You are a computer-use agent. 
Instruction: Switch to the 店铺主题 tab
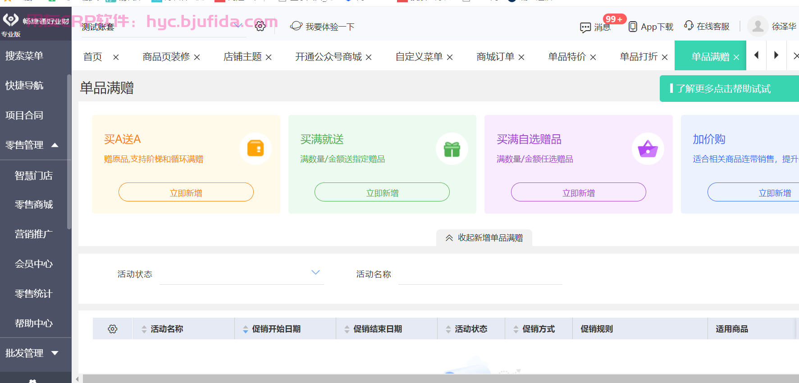tap(242, 57)
